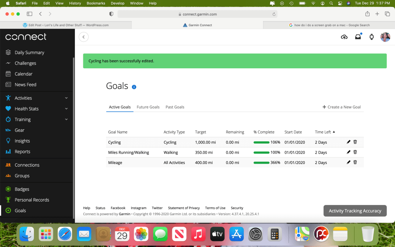The image size is (395, 247).
Task: Open the notifications inbox icon
Action: 358,37
